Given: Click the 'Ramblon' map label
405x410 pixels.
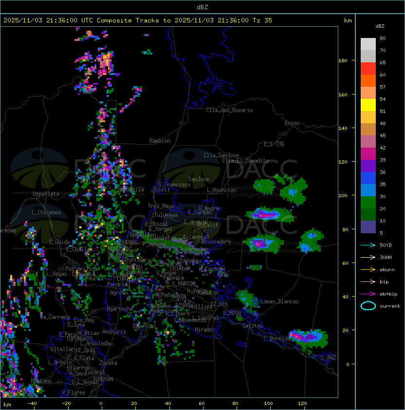Looking at the screenshot, I should [x=160, y=141].
